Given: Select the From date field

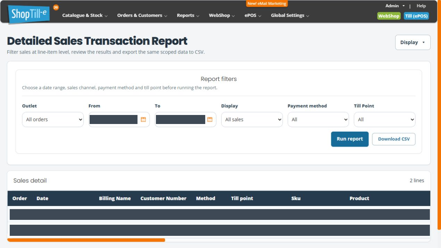Looking at the screenshot, I should pos(119,119).
